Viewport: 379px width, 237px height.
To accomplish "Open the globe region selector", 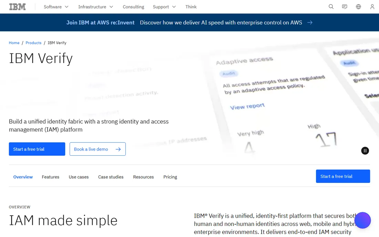I will click(358, 7).
